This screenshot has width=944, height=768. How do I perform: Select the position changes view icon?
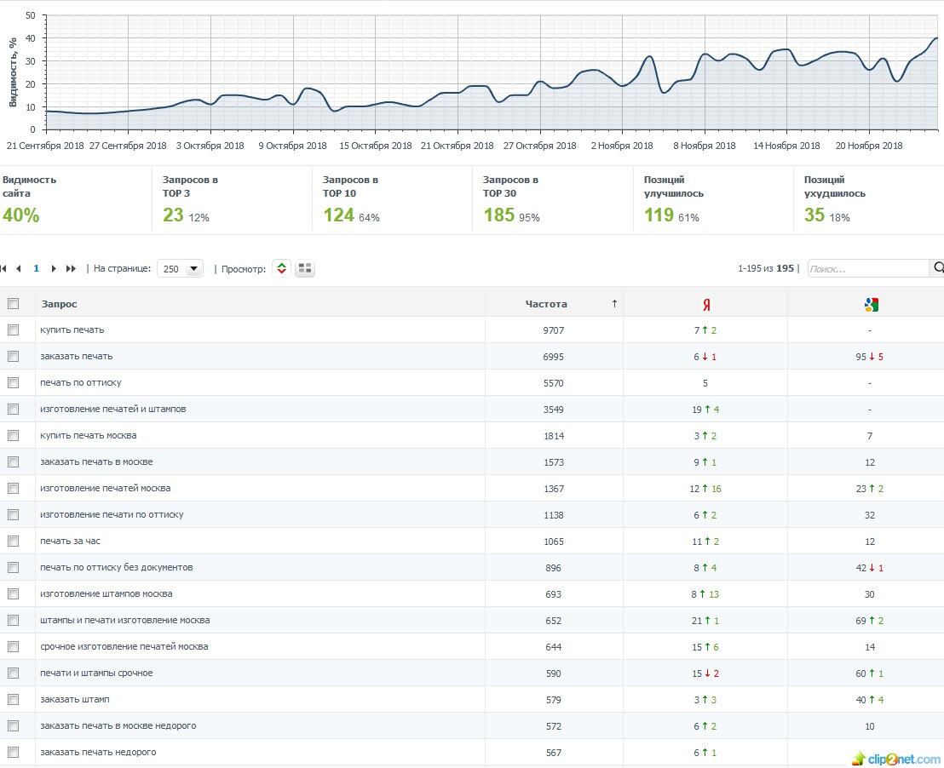[282, 268]
